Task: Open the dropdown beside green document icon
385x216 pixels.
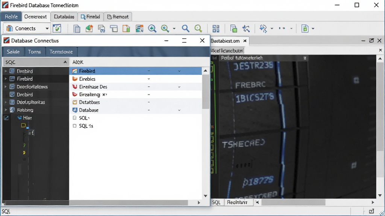Action: pos(313,28)
